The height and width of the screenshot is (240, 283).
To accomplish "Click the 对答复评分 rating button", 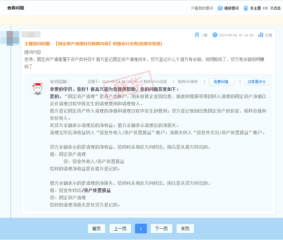I will pyautogui.click(x=257, y=82).
